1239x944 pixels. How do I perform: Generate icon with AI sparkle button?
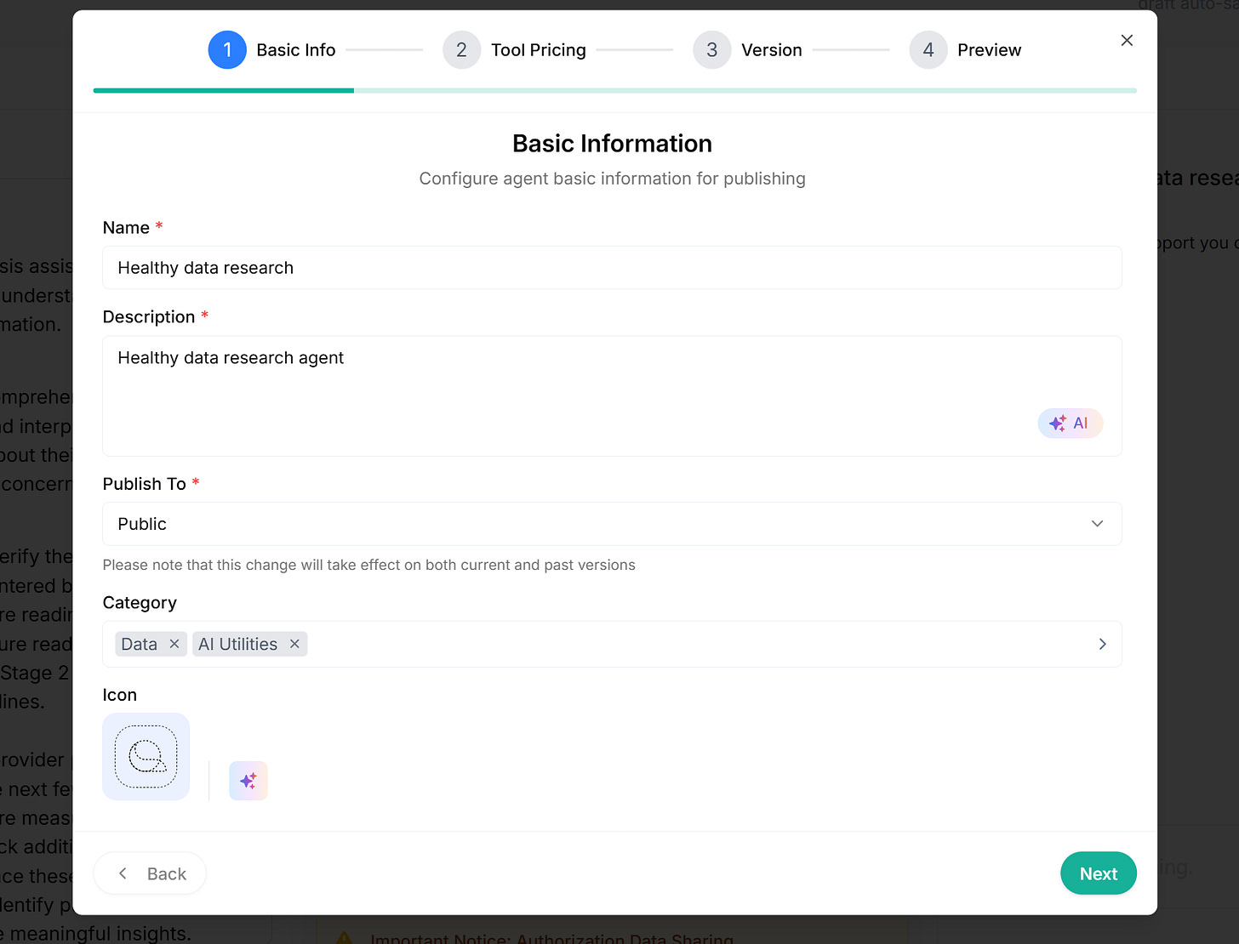[x=248, y=781]
